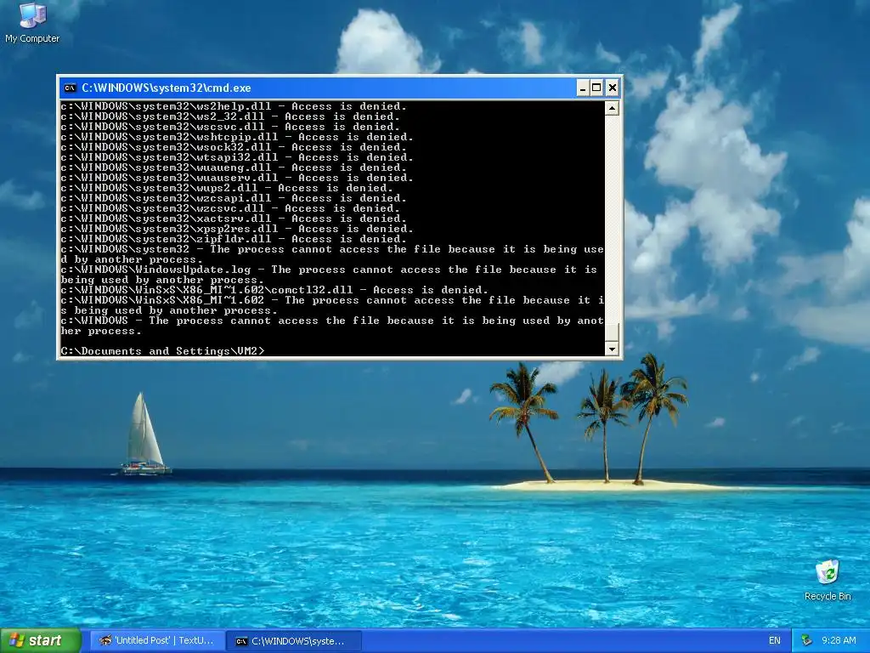Click the line with ws2help.dll
Viewport: 870px width, 653px height.
point(234,106)
